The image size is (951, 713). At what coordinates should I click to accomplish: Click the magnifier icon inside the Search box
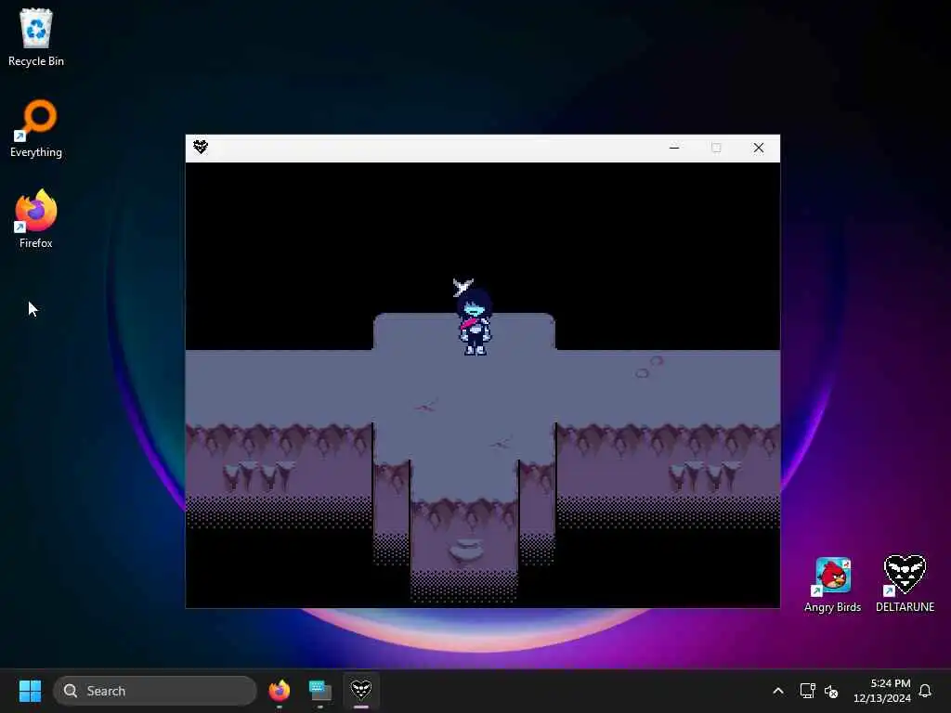pos(71,691)
